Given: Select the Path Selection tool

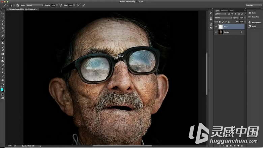Looking at the screenshot, I should click(x=2, y=72).
